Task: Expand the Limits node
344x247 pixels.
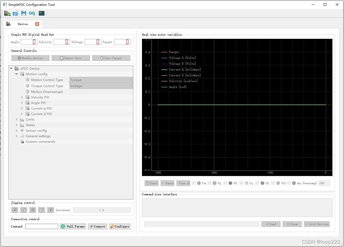Action: pos(17,120)
